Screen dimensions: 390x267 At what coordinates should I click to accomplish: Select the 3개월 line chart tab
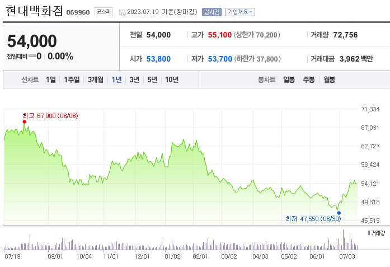coord(95,79)
